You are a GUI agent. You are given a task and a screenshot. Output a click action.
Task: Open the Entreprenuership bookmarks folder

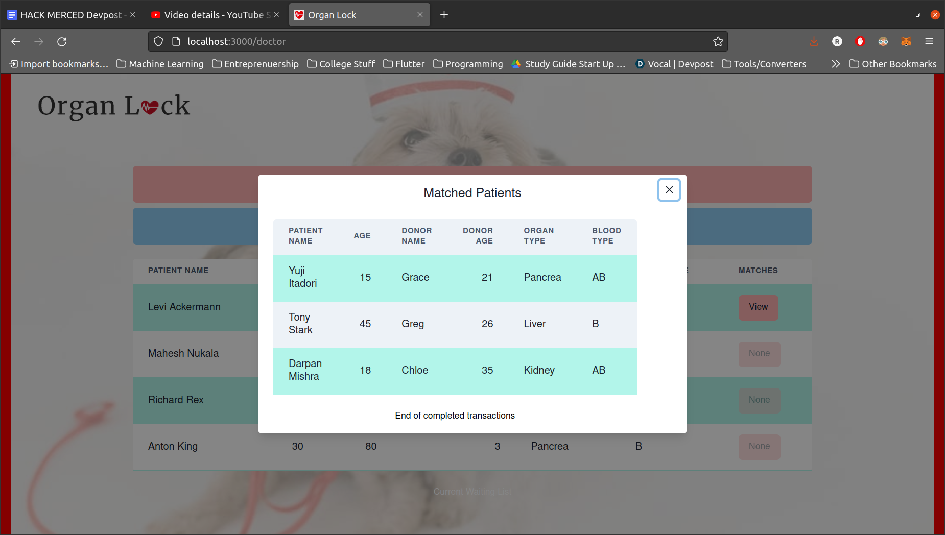pos(255,64)
